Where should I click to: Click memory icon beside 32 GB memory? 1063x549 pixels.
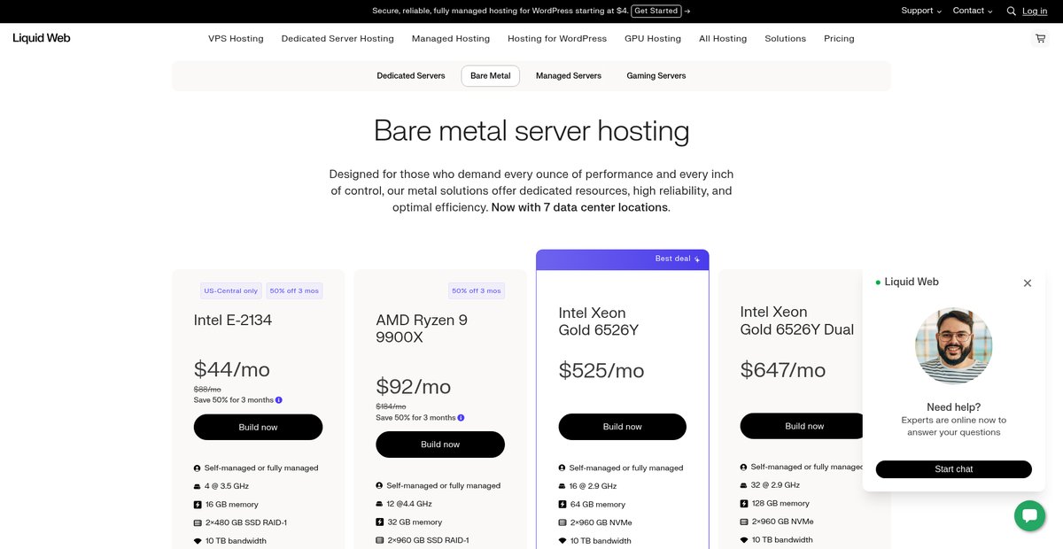[x=380, y=522]
